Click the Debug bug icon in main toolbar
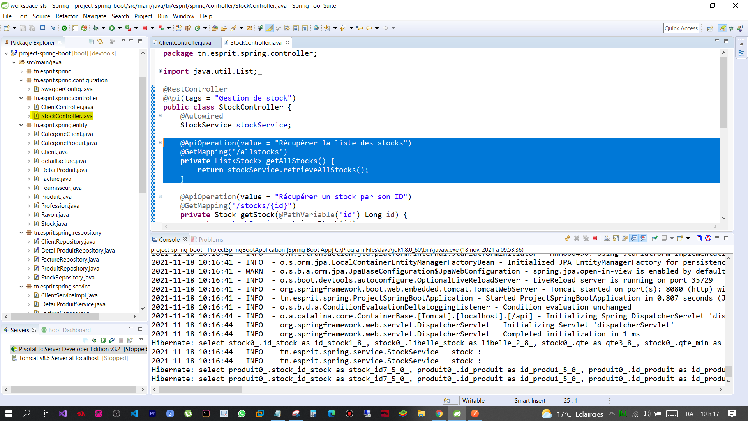The image size is (748, 421). (95, 28)
